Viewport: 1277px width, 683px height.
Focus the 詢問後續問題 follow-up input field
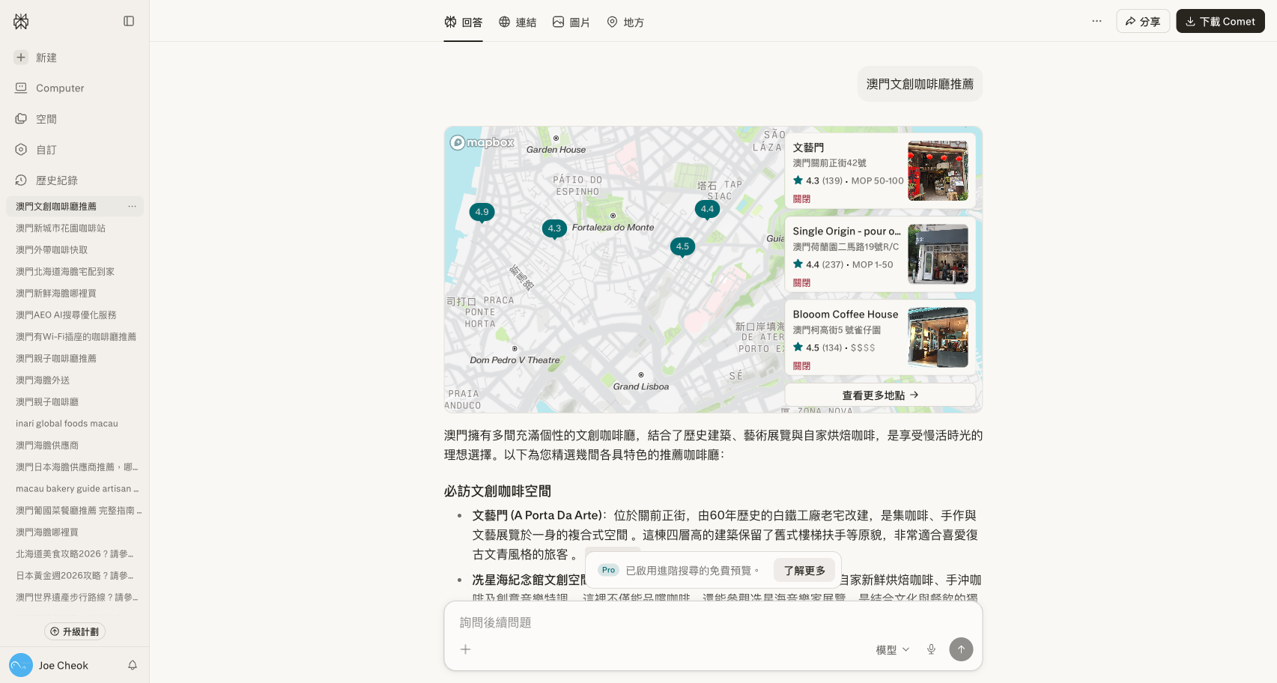click(713, 622)
